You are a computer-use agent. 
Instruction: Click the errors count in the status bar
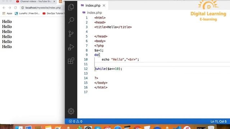72,121
